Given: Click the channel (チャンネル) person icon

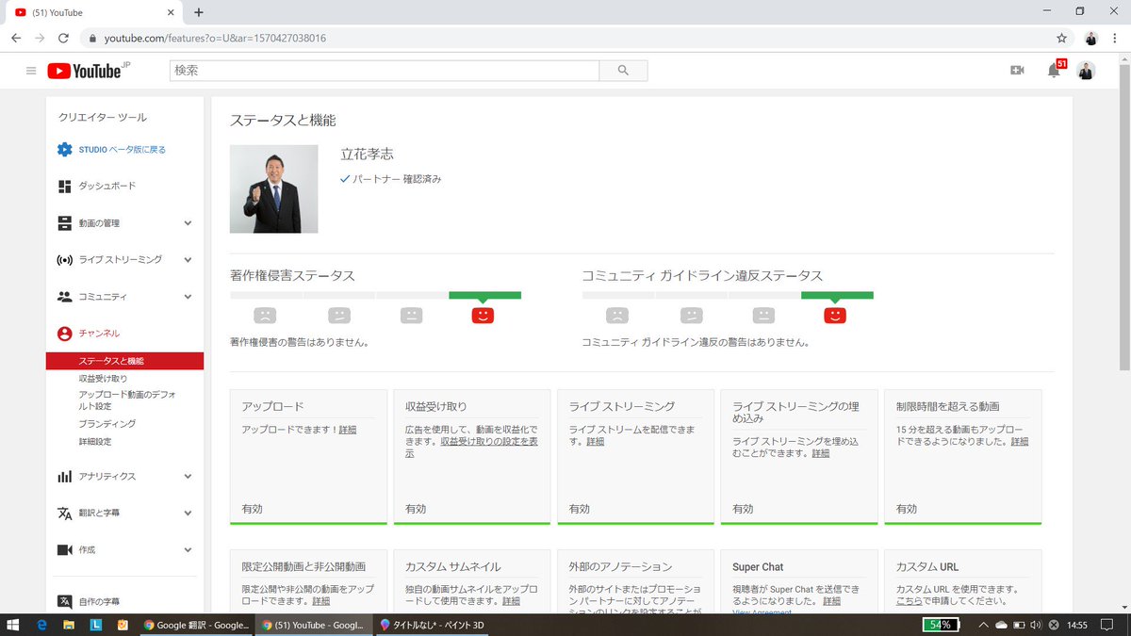Looking at the screenshot, I should (x=64, y=334).
